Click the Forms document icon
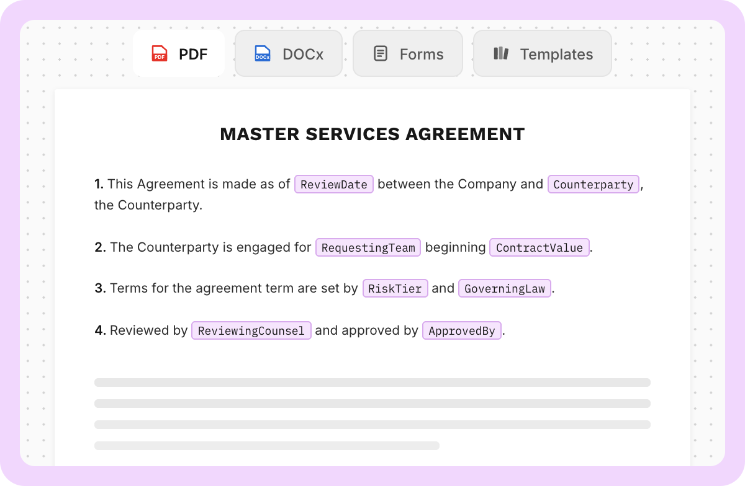Screen dimensions: 745x486 [381, 54]
